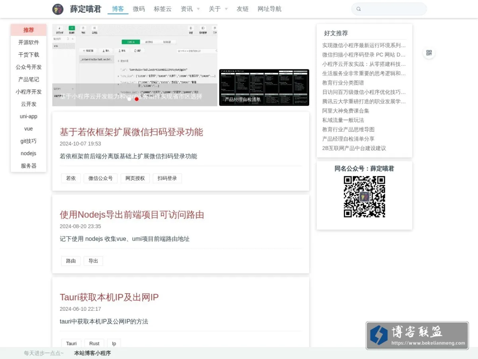Open article 基于若依框架扩展微信扫码登录功能
Screen dimensions: 478x359
pyautogui.click(x=131, y=132)
